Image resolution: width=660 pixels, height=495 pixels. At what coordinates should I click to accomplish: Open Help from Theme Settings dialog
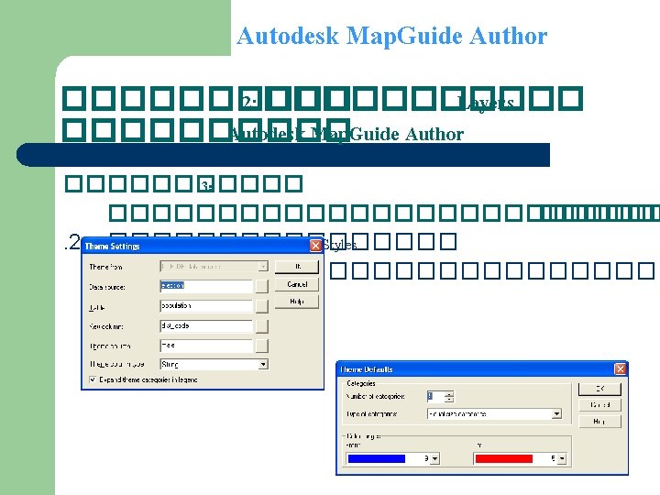coord(297,302)
